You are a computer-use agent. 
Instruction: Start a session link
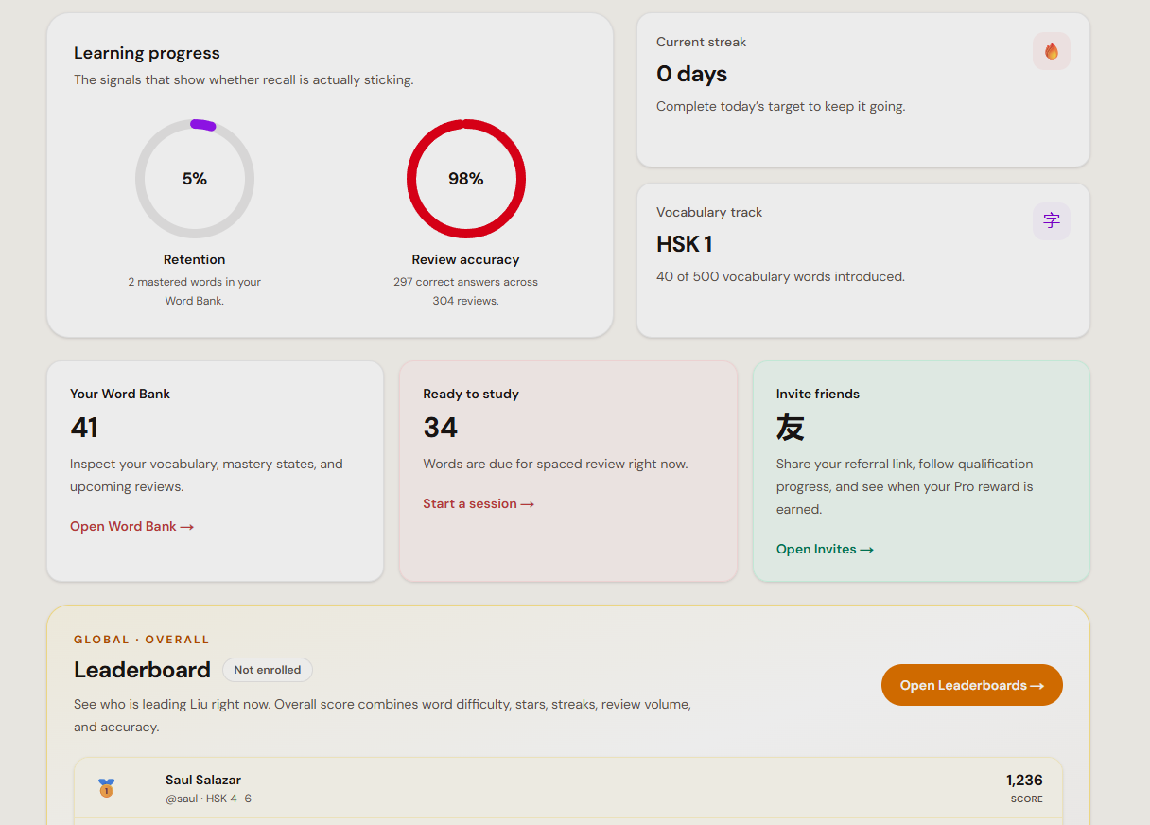point(479,503)
